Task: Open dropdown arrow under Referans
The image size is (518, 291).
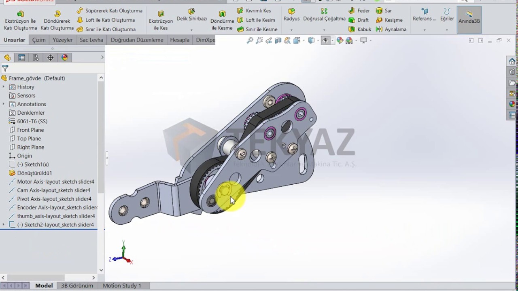Action: click(425, 30)
